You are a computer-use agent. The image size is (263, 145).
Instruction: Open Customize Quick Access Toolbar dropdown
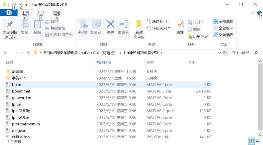pos(26,5)
